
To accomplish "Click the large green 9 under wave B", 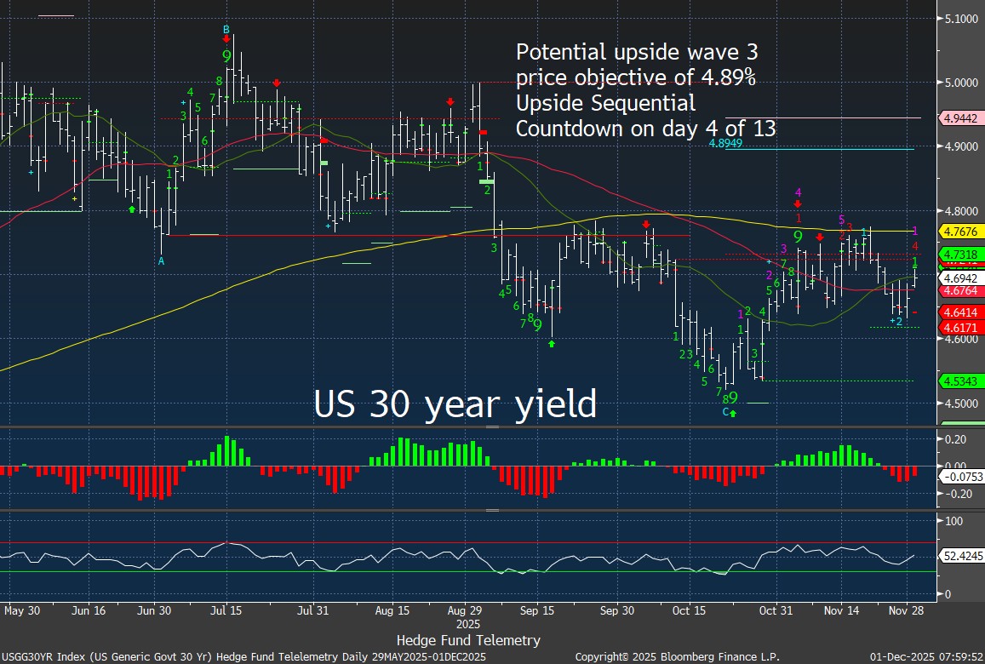I will [x=227, y=56].
